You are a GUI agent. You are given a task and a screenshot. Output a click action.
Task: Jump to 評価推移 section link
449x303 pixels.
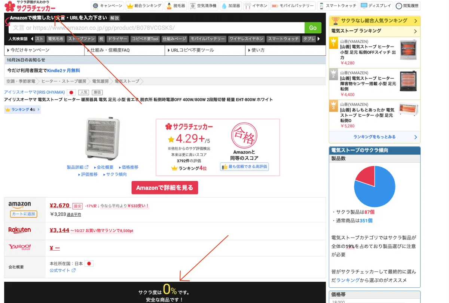(x=88, y=174)
